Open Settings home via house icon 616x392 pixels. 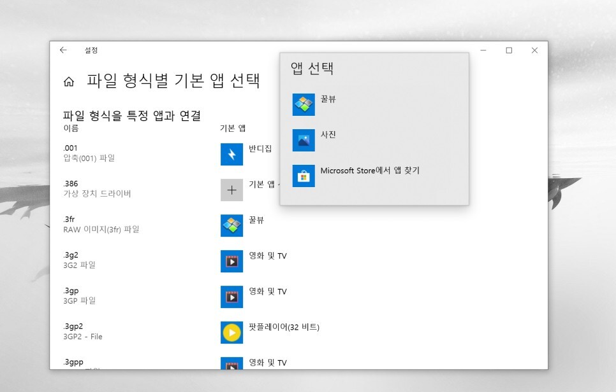[x=69, y=81]
